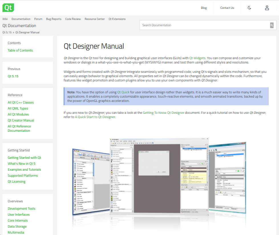Go to the Wiki tab
The image size is (279, 235).
click(x=5, y=19)
